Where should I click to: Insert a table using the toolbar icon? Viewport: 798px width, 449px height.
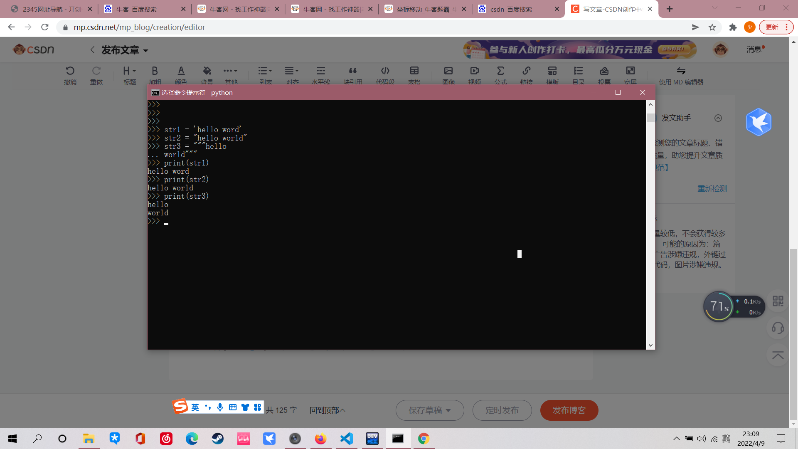pos(414,71)
